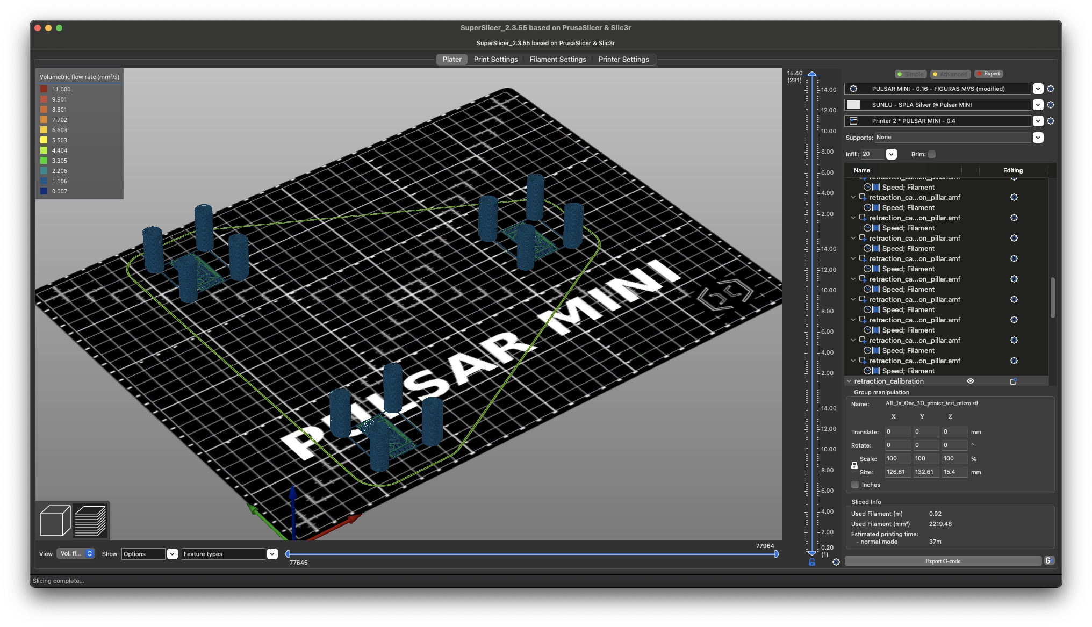1092x627 pixels.
Task: Click Size X field showing 126.61
Action: point(897,472)
